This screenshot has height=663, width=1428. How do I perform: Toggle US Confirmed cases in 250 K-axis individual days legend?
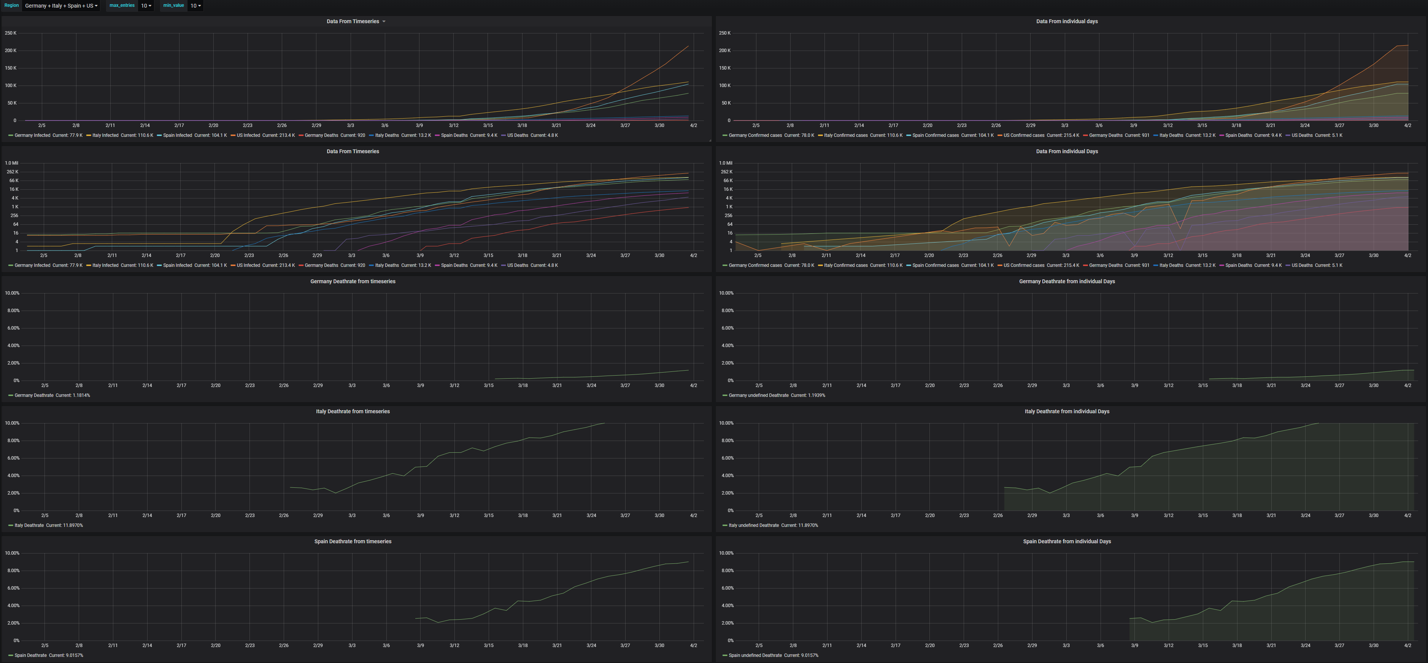point(1024,135)
